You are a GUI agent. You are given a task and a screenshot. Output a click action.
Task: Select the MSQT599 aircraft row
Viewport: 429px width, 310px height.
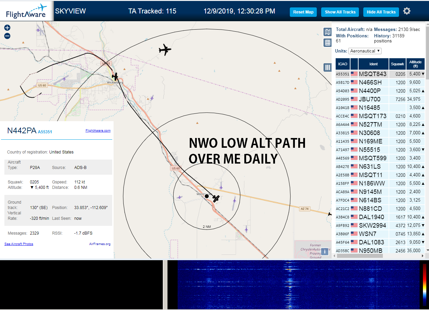click(x=380, y=158)
